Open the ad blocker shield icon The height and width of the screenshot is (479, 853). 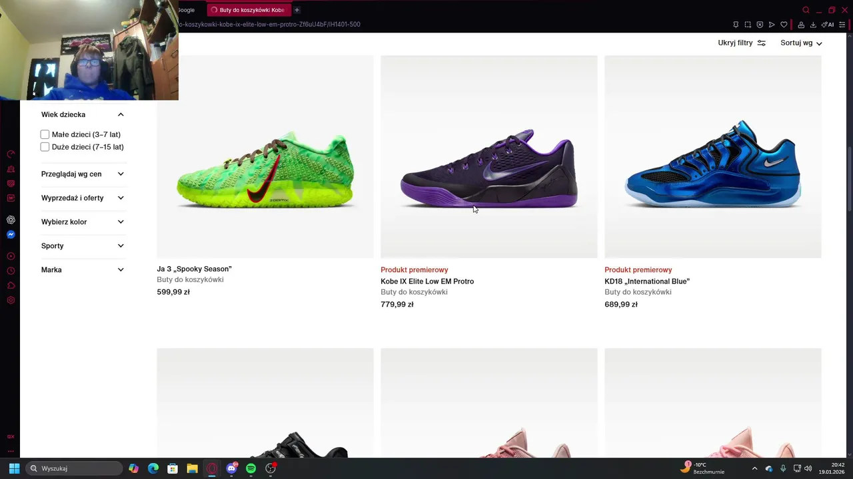coord(760,25)
